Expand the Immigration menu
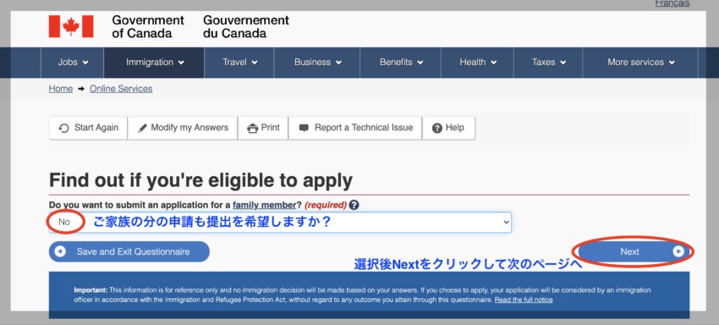 [154, 63]
